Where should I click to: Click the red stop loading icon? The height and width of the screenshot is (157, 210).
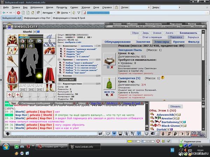[x=19, y=13]
